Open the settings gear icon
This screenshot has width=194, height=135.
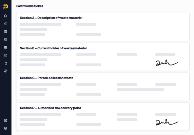coord(5,128)
